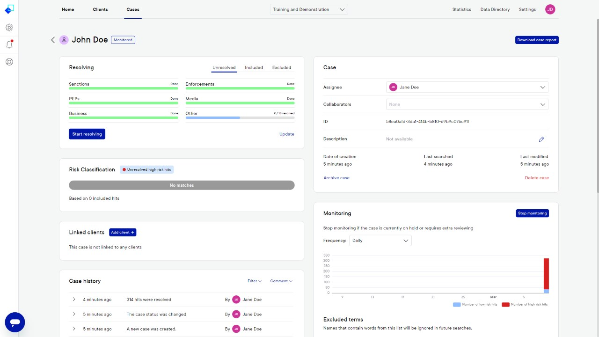Viewport: 599px width, 337px height.
Task: Switch to the Excluded hits tab
Action: [x=282, y=67]
